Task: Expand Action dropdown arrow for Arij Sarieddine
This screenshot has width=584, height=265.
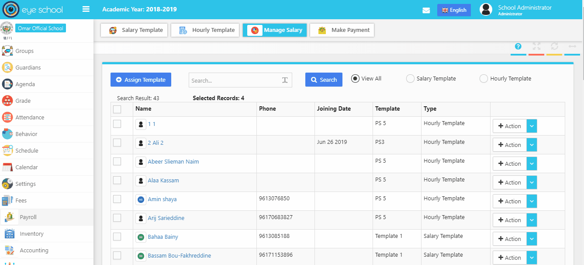Action: click(x=532, y=220)
